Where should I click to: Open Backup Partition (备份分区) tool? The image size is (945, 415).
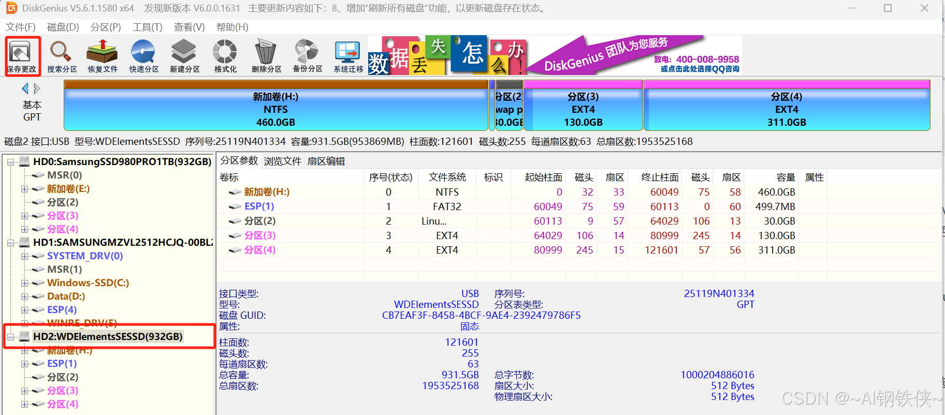(x=307, y=56)
